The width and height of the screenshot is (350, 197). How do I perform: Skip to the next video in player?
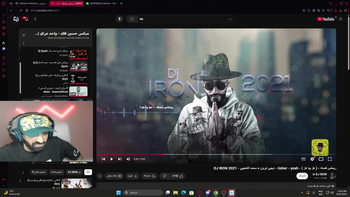point(119,159)
